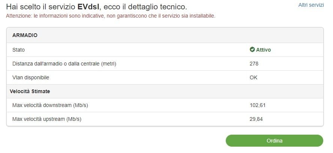The image size is (333, 153).
Task: Click the Max velocità downstream label
Action: tap(50, 105)
